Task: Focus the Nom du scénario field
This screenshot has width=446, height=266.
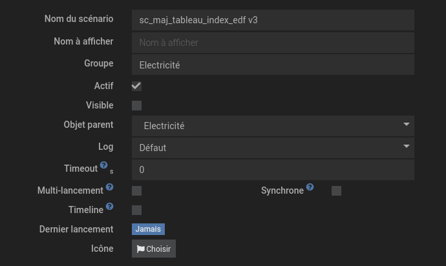Action: pyautogui.click(x=273, y=20)
